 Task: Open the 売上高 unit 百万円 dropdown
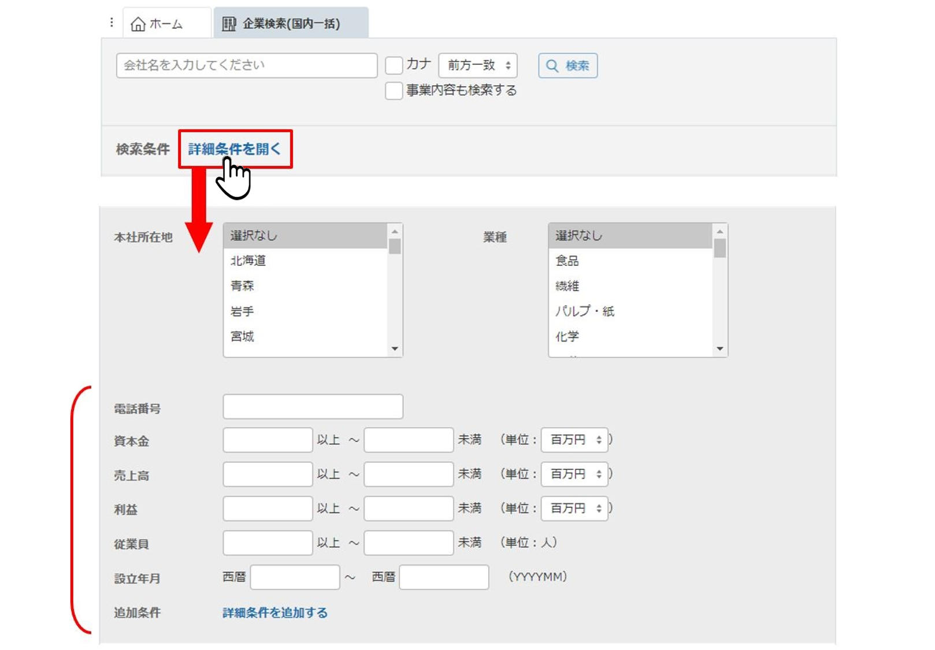coord(574,474)
